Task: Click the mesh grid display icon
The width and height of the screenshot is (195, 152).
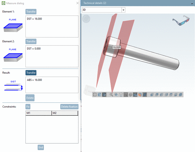Action: tap(131, 95)
